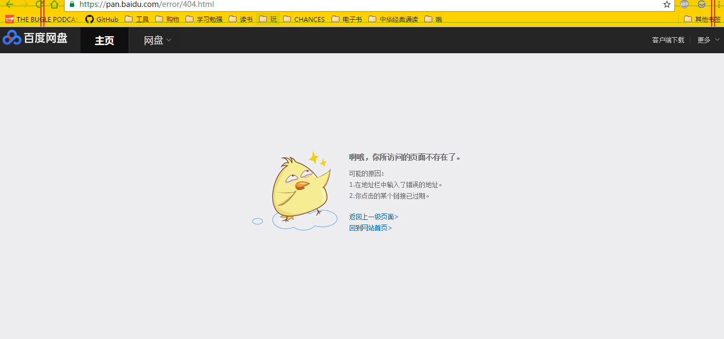
Task: Open the GitHub bookmark
Action: (102, 19)
